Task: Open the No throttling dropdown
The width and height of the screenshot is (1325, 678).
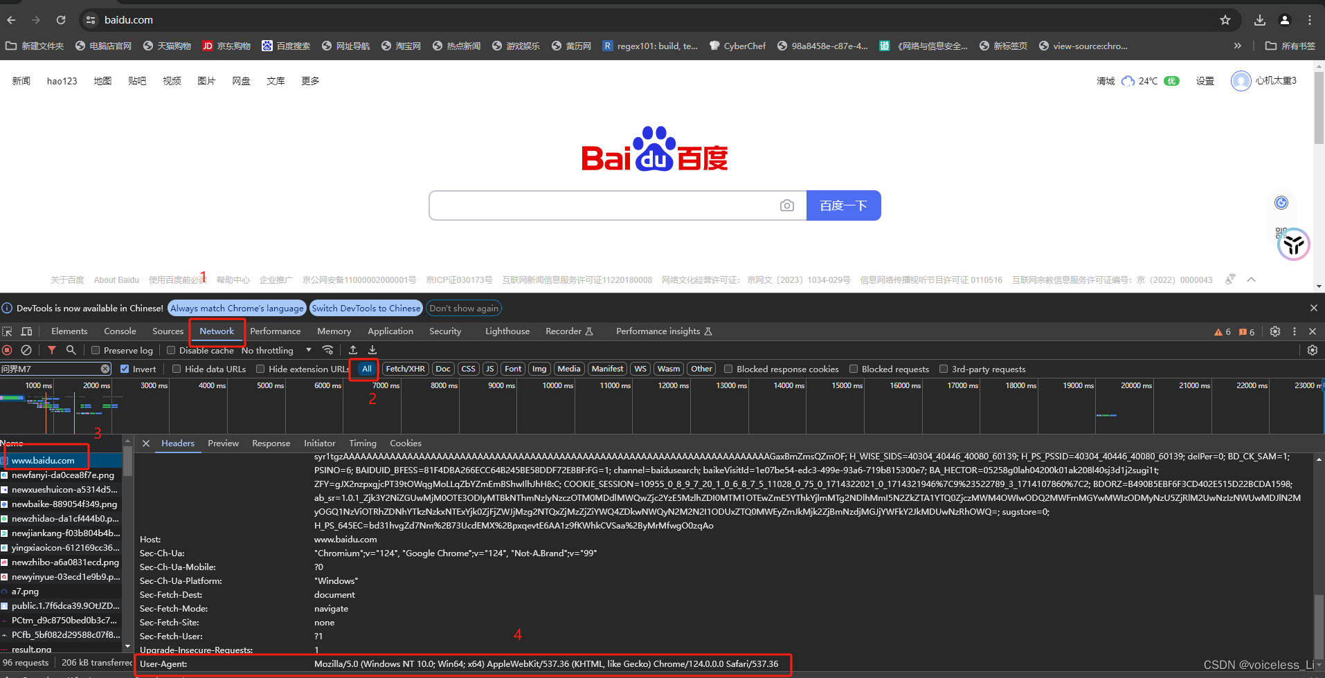Action: [x=276, y=350]
